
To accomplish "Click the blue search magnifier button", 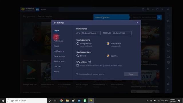I will (x=159, y=17).
